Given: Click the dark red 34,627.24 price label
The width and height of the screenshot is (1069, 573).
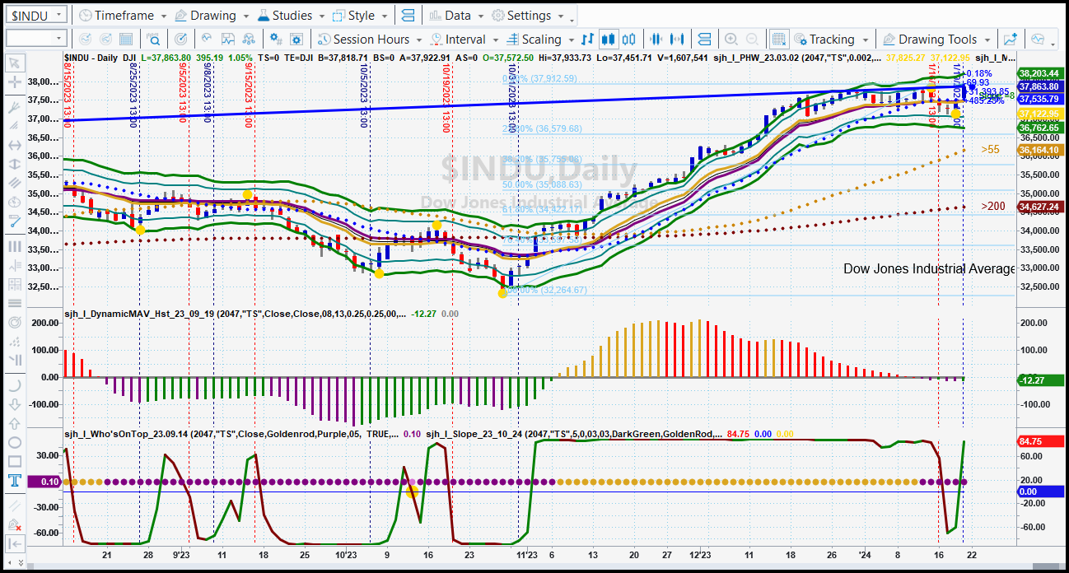Looking at the screenshot, I should point(1039,207).
